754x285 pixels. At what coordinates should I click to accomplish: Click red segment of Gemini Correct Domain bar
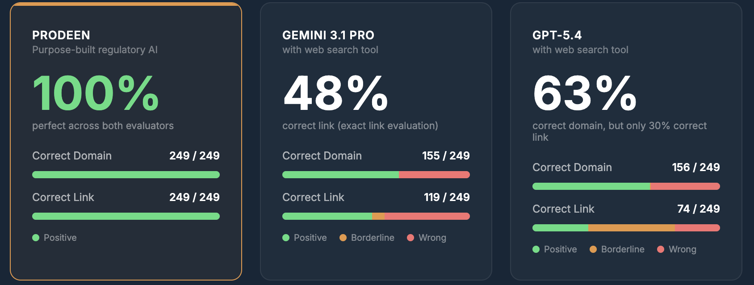tap(434, 175)
